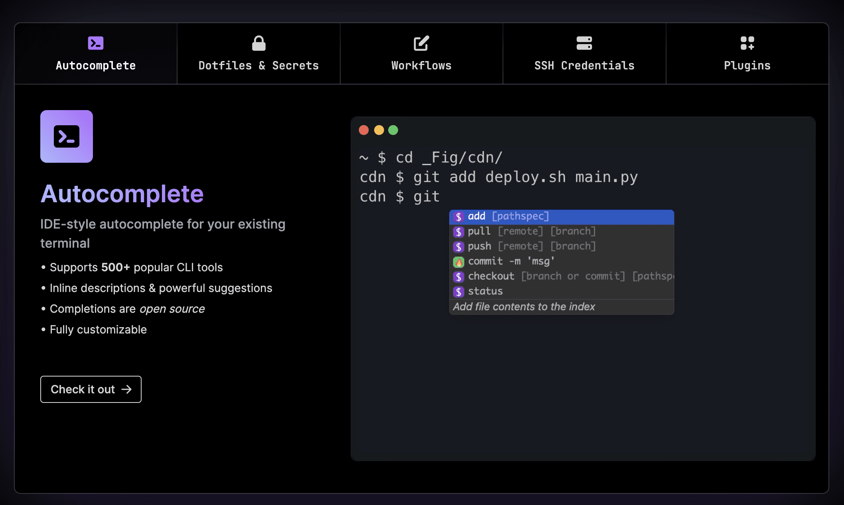Pick the commit -m 'msg' suggestion

point(562,262)
